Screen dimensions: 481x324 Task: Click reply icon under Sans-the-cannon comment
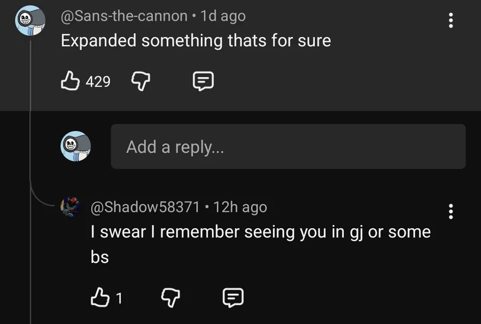pyautogui.click(x=203, y=81)
